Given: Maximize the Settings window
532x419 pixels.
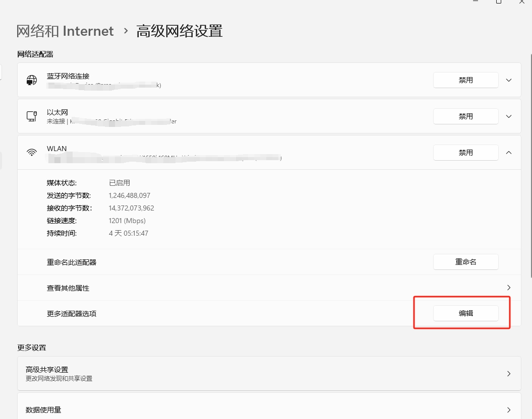Looking at the screenshot, I should tap(498, 2).
